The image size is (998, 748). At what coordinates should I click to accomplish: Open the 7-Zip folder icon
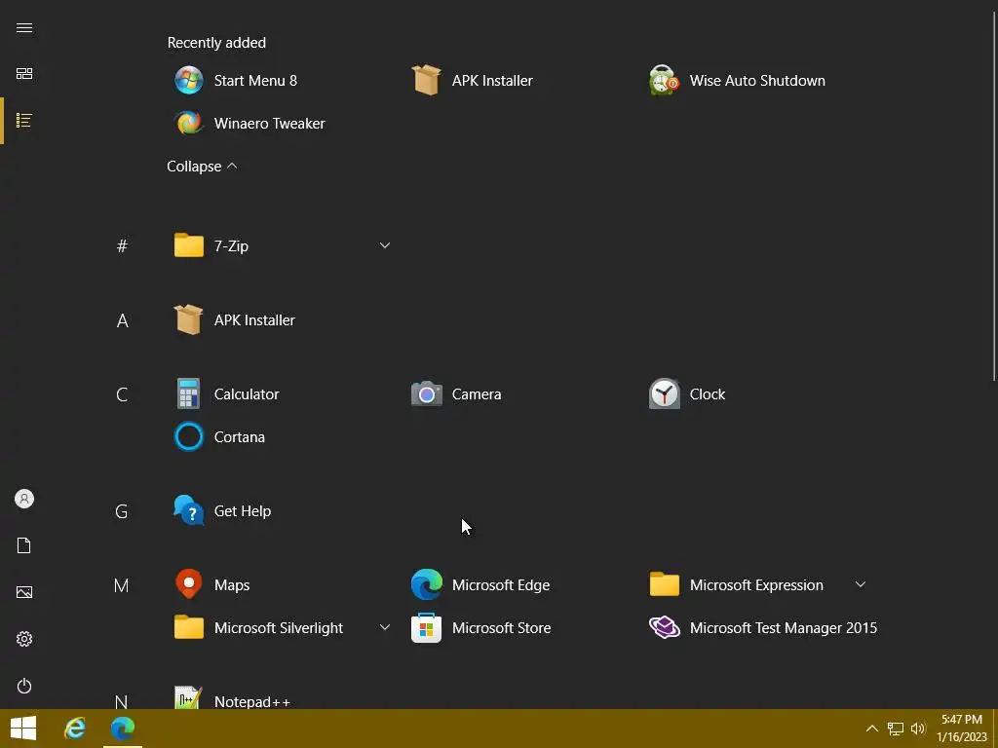189,245
